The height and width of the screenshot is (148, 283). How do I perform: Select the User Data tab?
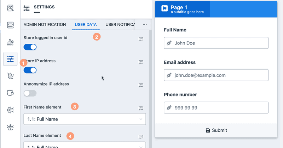pos(86,24)
